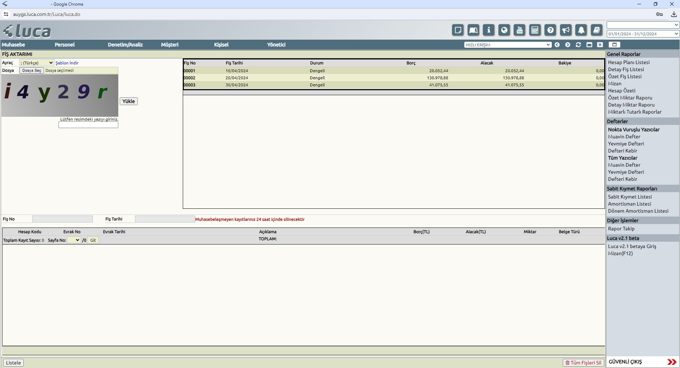Click the captcha image i4y29r
Image resolution: width=680 pixels, height=368 pixels.
[60, 96]
